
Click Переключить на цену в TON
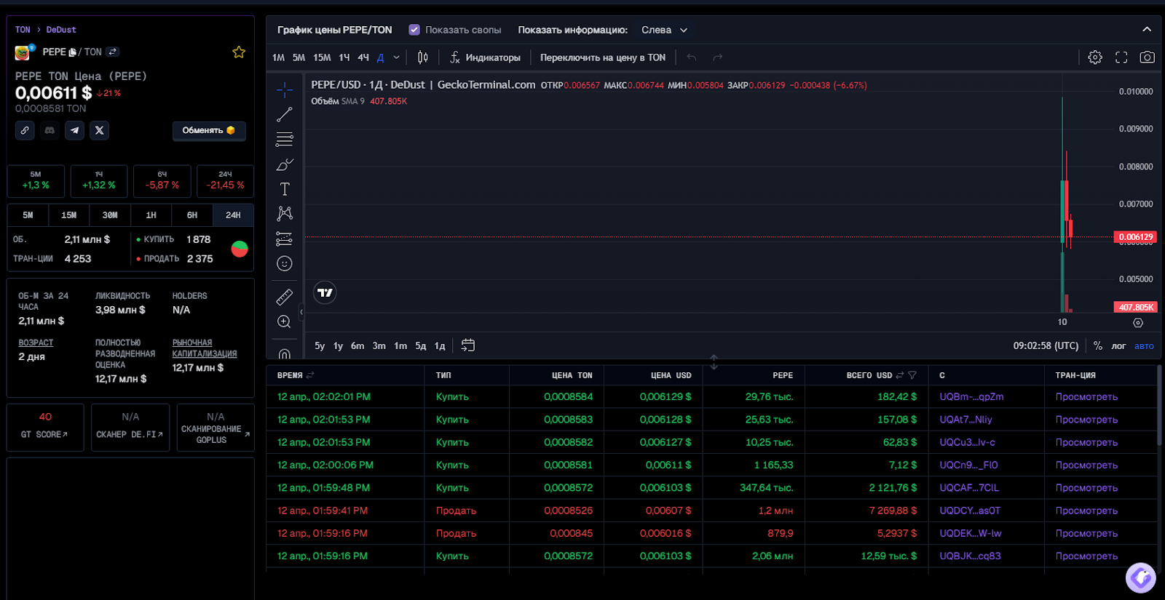(x=603, y=57)
